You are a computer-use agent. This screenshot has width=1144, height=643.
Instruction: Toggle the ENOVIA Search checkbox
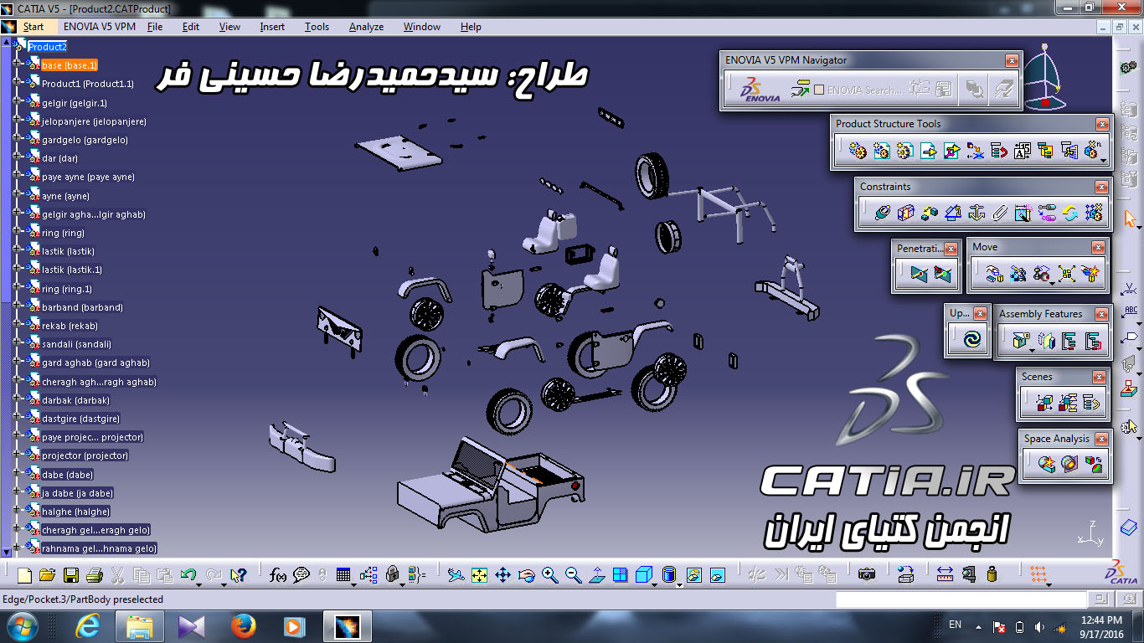point(819,90)
